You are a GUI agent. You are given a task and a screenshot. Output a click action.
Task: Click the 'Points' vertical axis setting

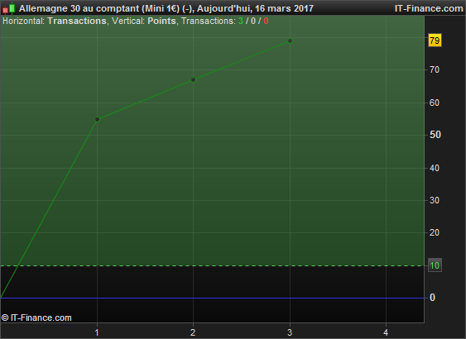[161, 21]
